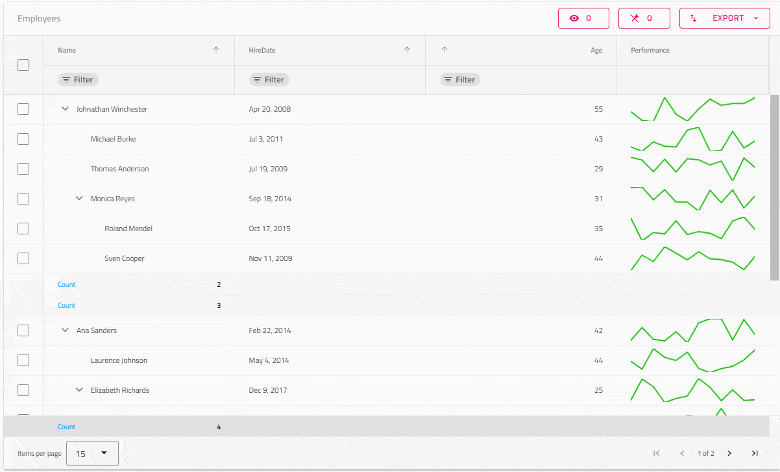780x472 pixels.
Task: Open the HireDate column Filter chip
Action: pyautogui.click(x=269, y=80)
